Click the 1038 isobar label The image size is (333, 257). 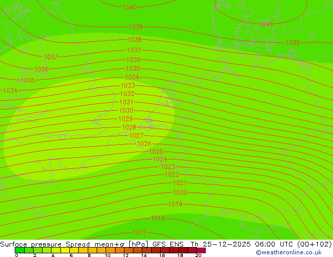coord(134,40)
